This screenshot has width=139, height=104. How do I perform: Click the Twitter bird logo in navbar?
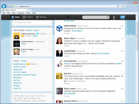(x=68, y=17)
